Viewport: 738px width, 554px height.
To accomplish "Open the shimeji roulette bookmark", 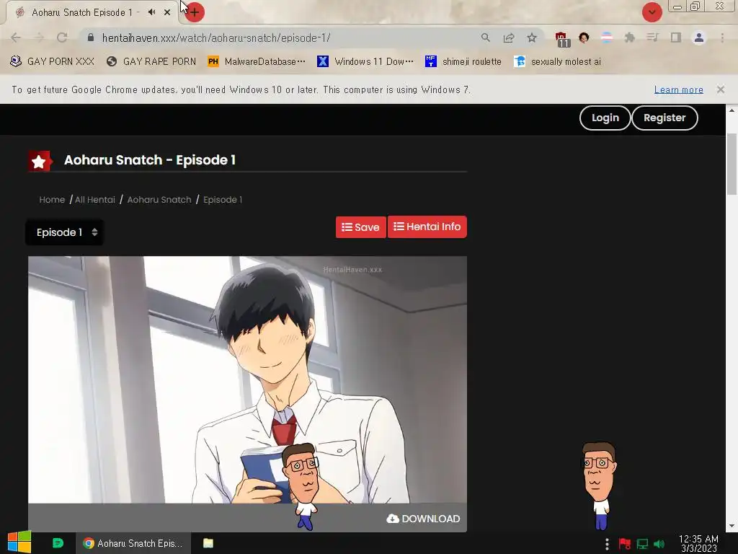I will tap(463, 62).
